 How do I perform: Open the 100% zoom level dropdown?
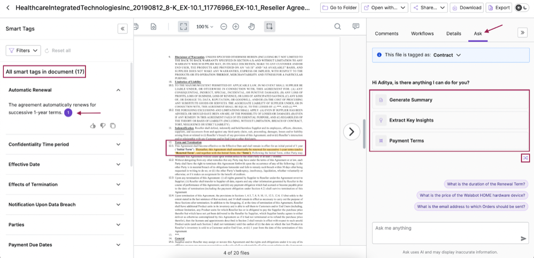click(205, 27)
